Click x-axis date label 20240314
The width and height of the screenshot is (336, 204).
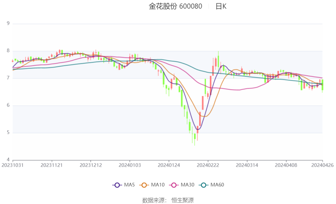tap(247, 165)
